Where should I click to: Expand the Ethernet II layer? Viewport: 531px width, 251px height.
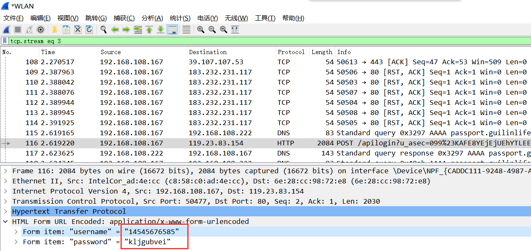click(x=5, y=181)
